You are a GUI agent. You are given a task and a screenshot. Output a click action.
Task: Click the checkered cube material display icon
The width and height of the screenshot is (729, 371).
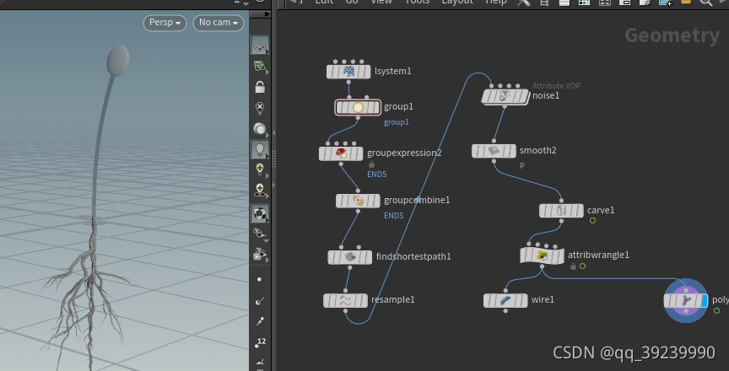(x=260, y=214)
